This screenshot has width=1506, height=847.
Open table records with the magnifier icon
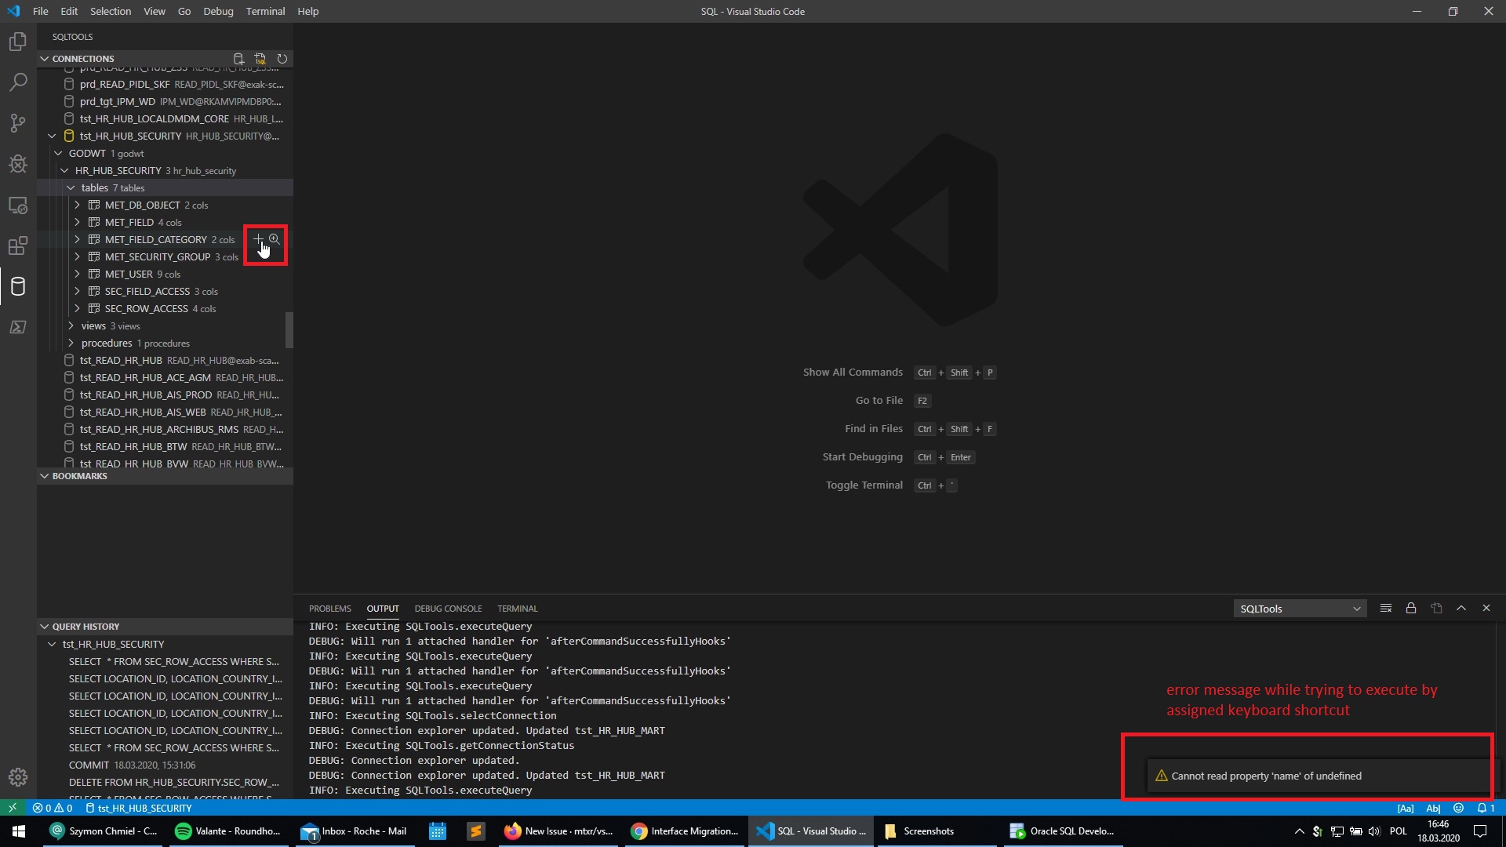pyautogui.click(x=274, y=239)
